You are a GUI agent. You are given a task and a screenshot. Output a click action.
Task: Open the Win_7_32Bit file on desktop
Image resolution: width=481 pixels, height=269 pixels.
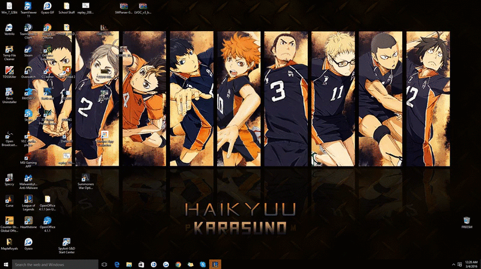tap(9, 8)
